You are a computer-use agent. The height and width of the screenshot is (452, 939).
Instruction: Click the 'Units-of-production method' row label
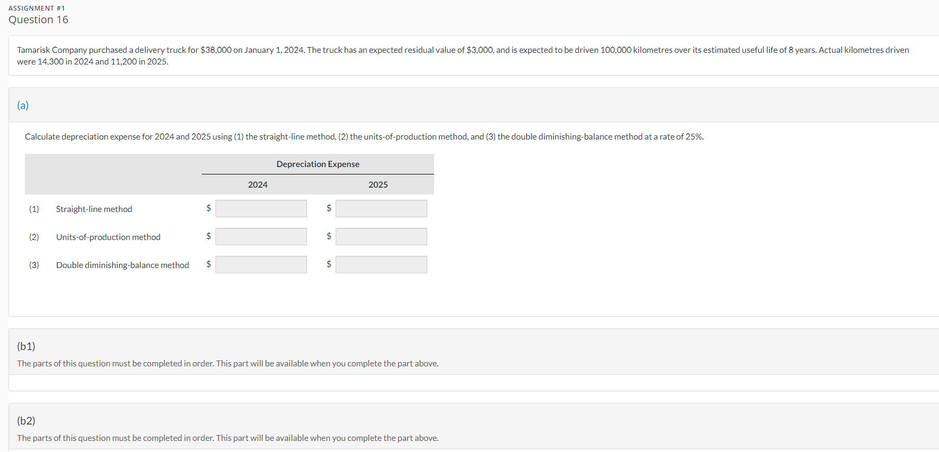109,237
